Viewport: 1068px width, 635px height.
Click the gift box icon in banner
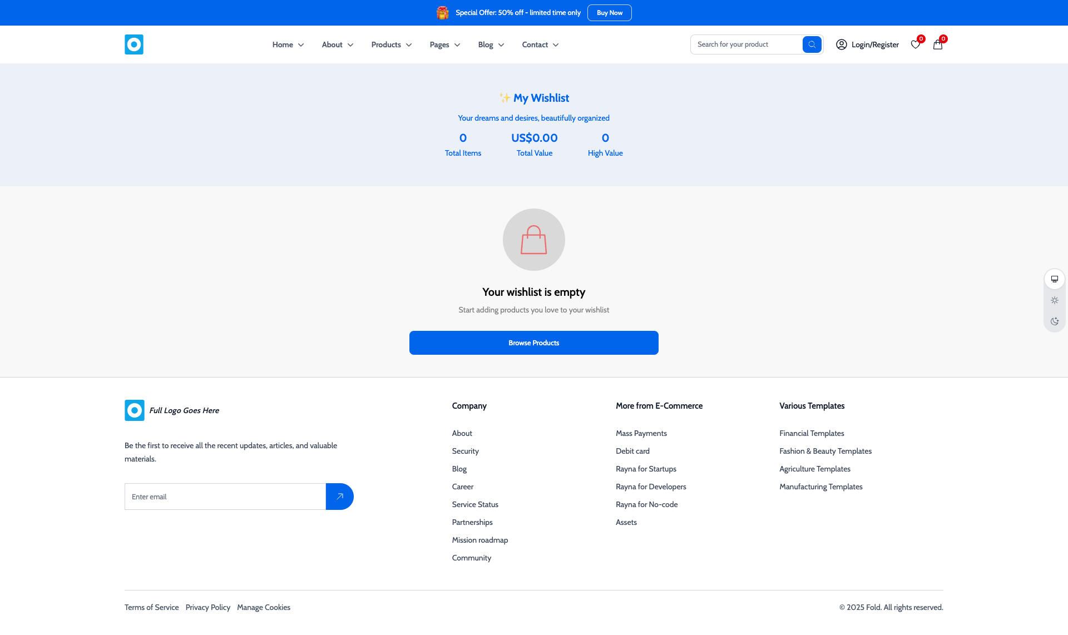coord(443,13)
